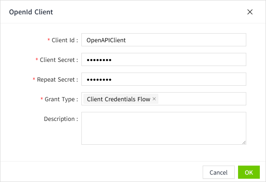Click the red asterisk beside Grant Type

coord(42,99)
